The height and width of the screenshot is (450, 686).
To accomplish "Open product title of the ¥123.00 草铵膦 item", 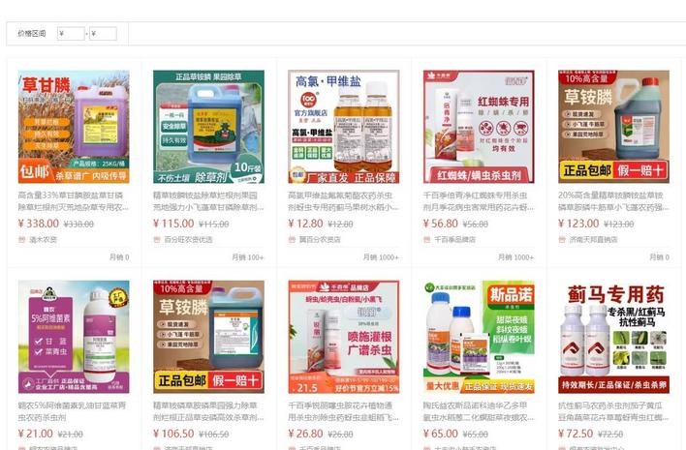I will [613, 201].
